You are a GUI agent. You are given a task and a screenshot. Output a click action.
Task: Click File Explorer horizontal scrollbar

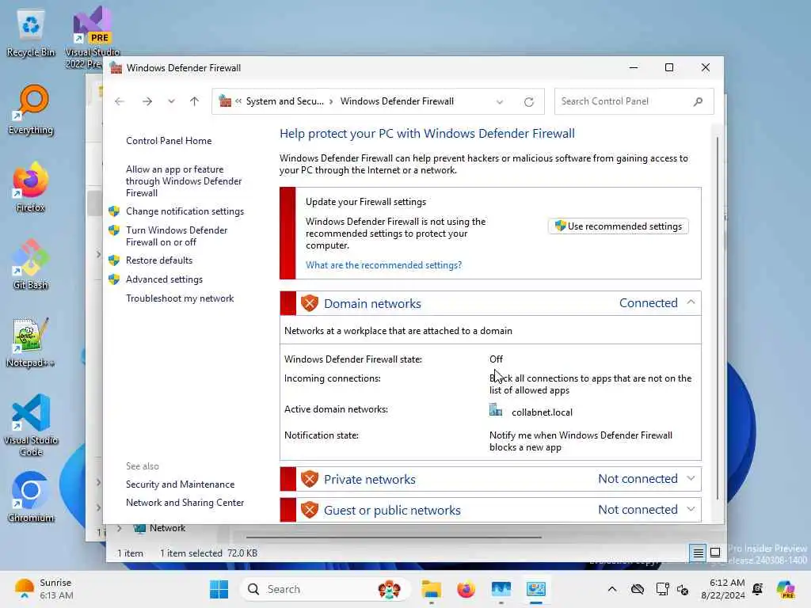394,538
